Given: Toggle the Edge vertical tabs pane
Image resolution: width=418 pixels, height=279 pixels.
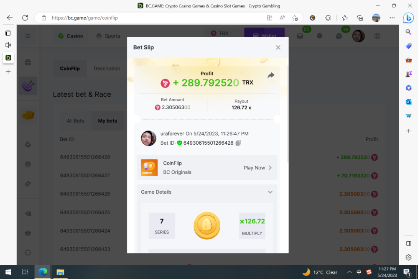Looking at the screenshot, I should coord(8,33).
